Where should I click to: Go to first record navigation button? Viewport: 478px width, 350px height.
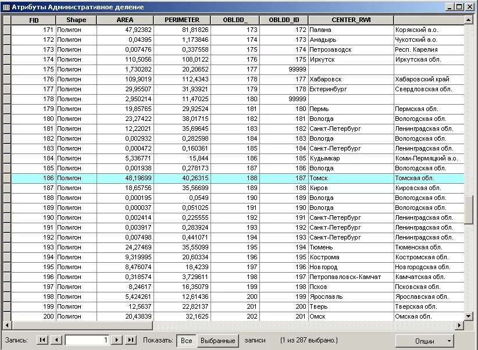42,340
